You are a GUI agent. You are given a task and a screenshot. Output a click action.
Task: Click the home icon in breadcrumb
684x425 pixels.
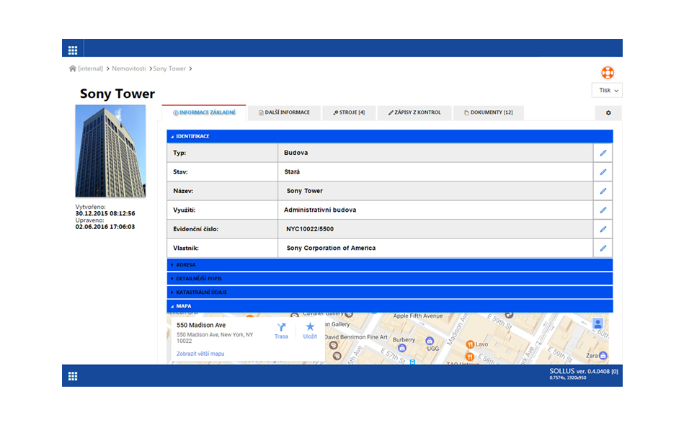73,69
